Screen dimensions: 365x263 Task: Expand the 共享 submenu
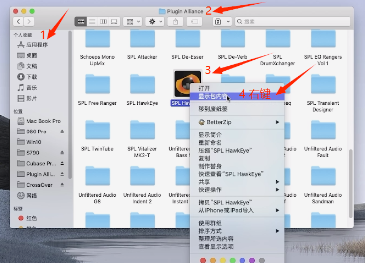tap(237, 182)
